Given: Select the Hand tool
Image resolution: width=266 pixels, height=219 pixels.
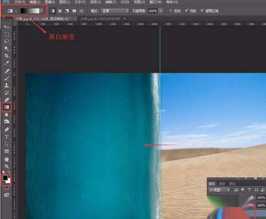Looking at the screenshot, I should click(x=6, y=159).
